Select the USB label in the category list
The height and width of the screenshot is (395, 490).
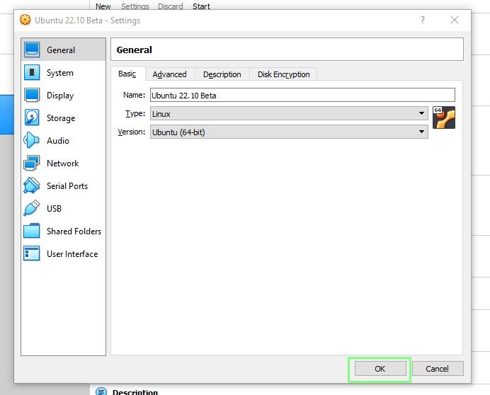pyautogui.click(x=54, y=208)
